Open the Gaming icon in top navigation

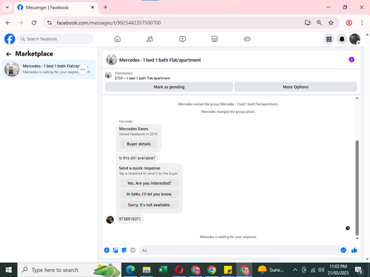pos(247,39)
